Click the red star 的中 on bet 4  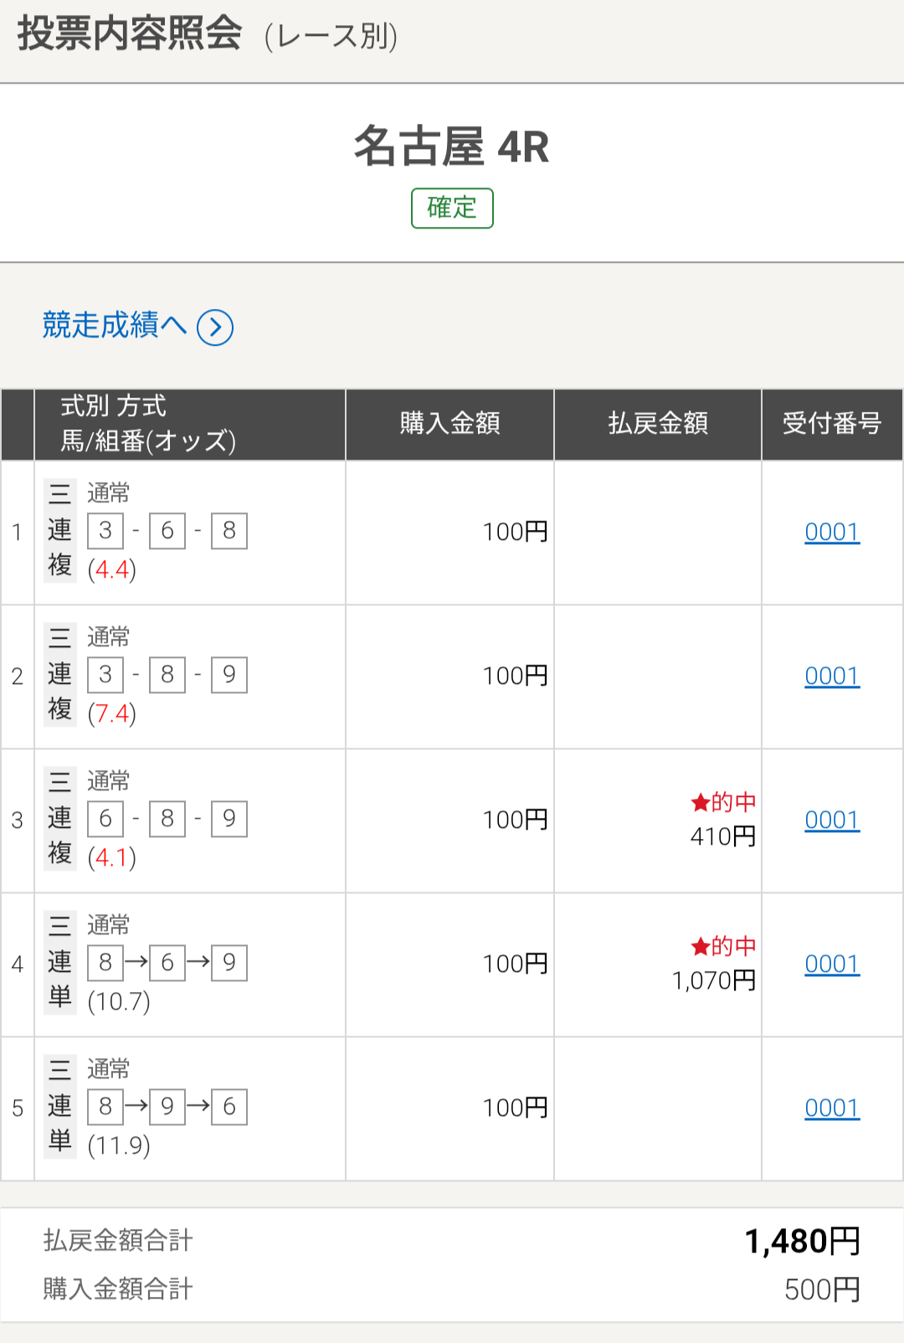(x=723, y=947)
